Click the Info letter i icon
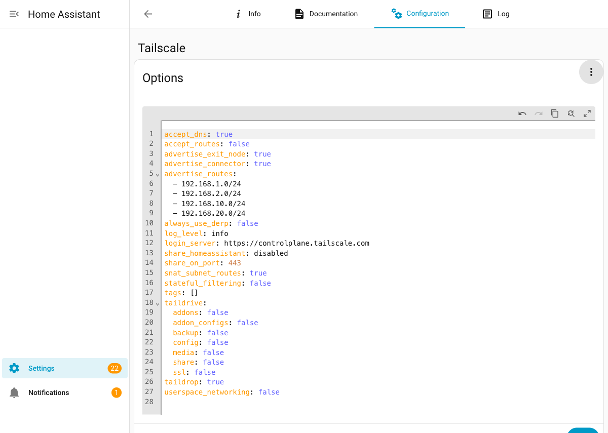The width and height of the screenshot is (608, 433). (x=238, y=14)
